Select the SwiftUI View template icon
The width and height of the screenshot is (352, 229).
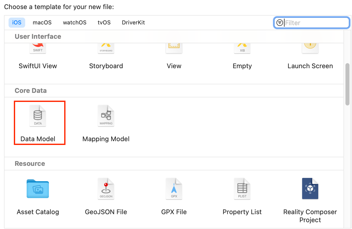(38, 48)
